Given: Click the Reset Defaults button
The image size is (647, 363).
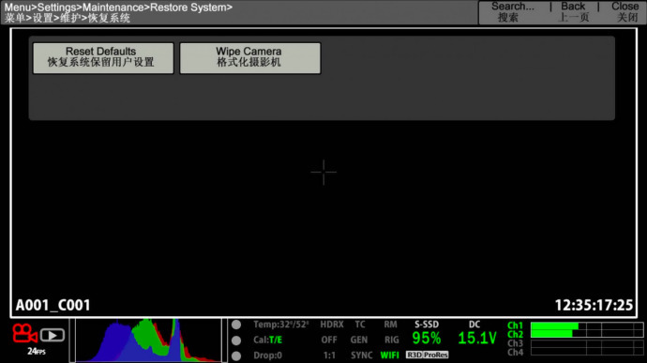Looking at the screenshot, I should [103, 58].
